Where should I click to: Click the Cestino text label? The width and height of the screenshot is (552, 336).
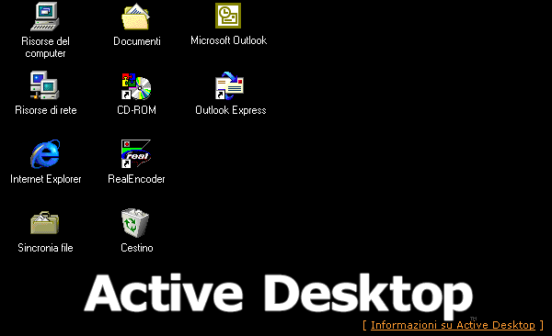coord(137,248)
